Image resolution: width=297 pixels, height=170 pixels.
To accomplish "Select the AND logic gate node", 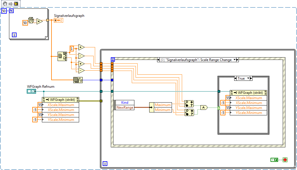I will pos(204,108).
